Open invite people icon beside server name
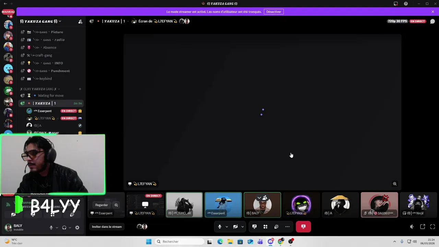This screenshot has width=439, height=247. (80, 21)
